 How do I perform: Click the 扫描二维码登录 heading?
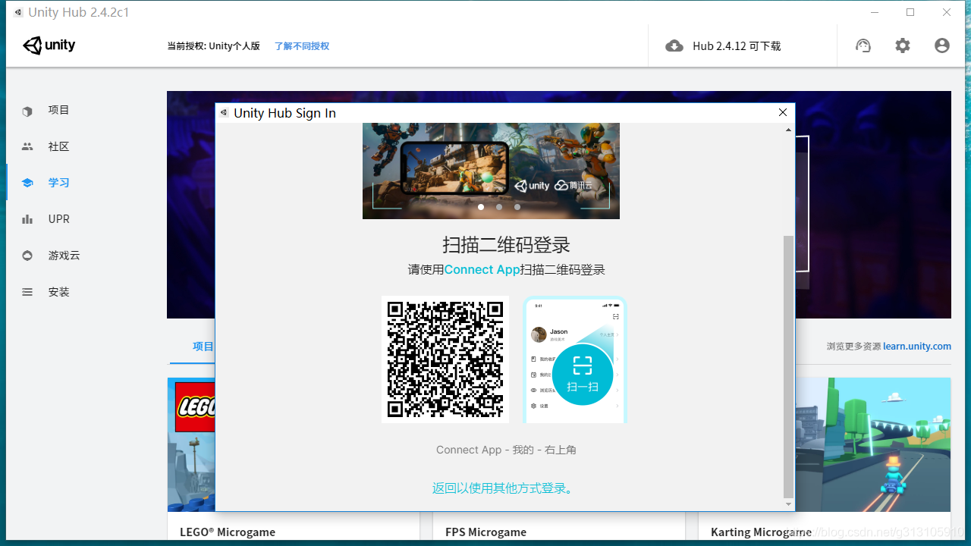[x=506, y=245]
